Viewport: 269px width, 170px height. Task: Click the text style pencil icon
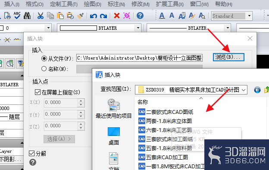192,16
